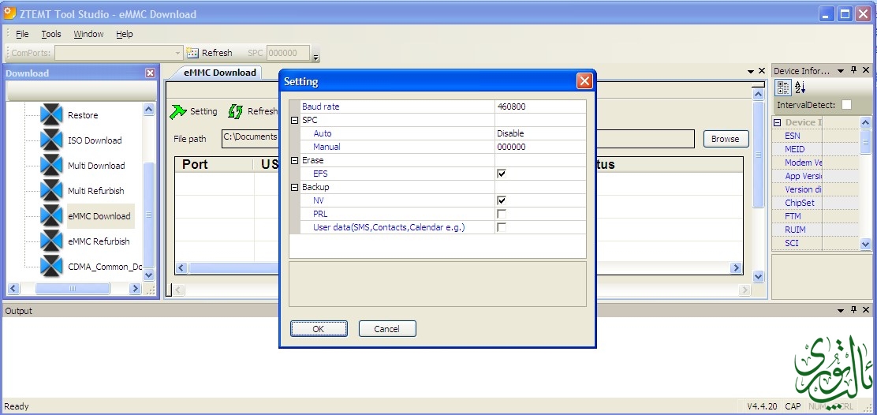Click the toolbar Refresh icon next to ComPorts
The image size is (877, 415).
coord(192,53)
